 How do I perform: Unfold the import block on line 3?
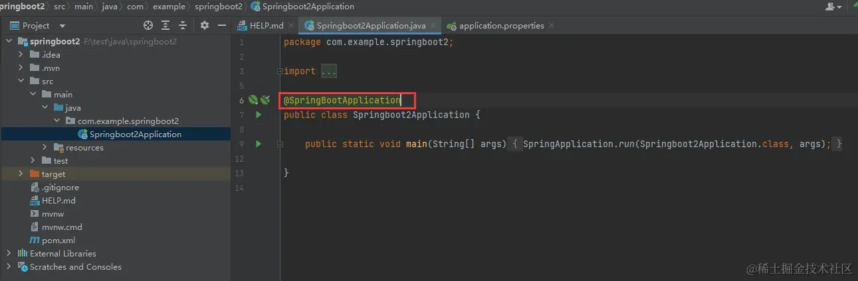[x=280, y=71]
